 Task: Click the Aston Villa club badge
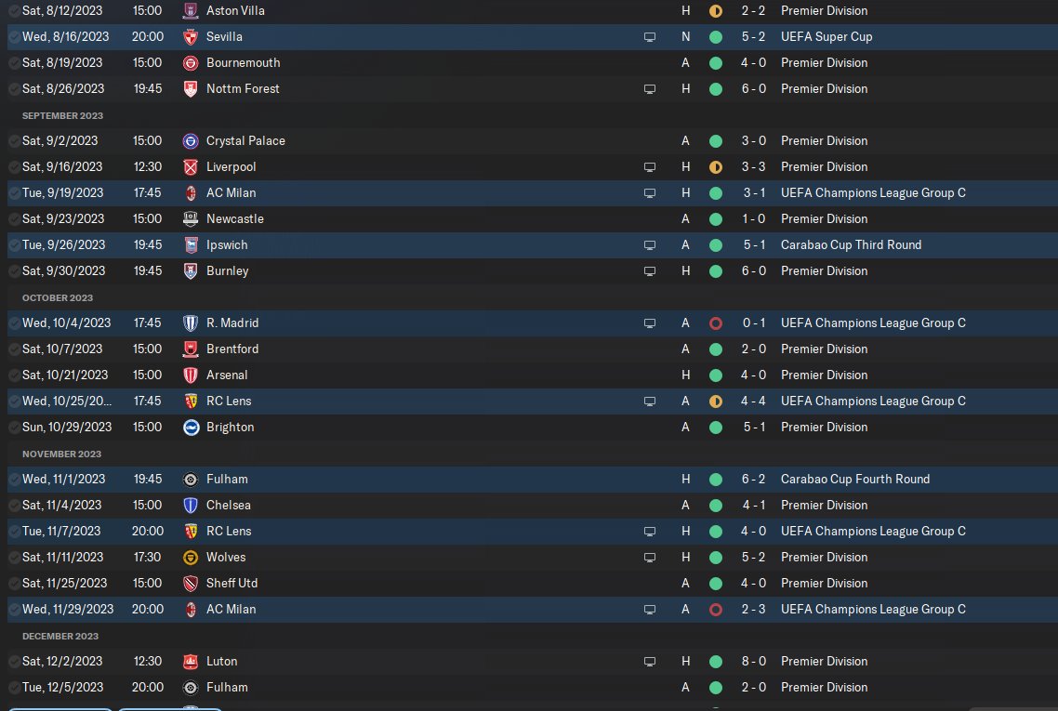(x=191, y=11)
